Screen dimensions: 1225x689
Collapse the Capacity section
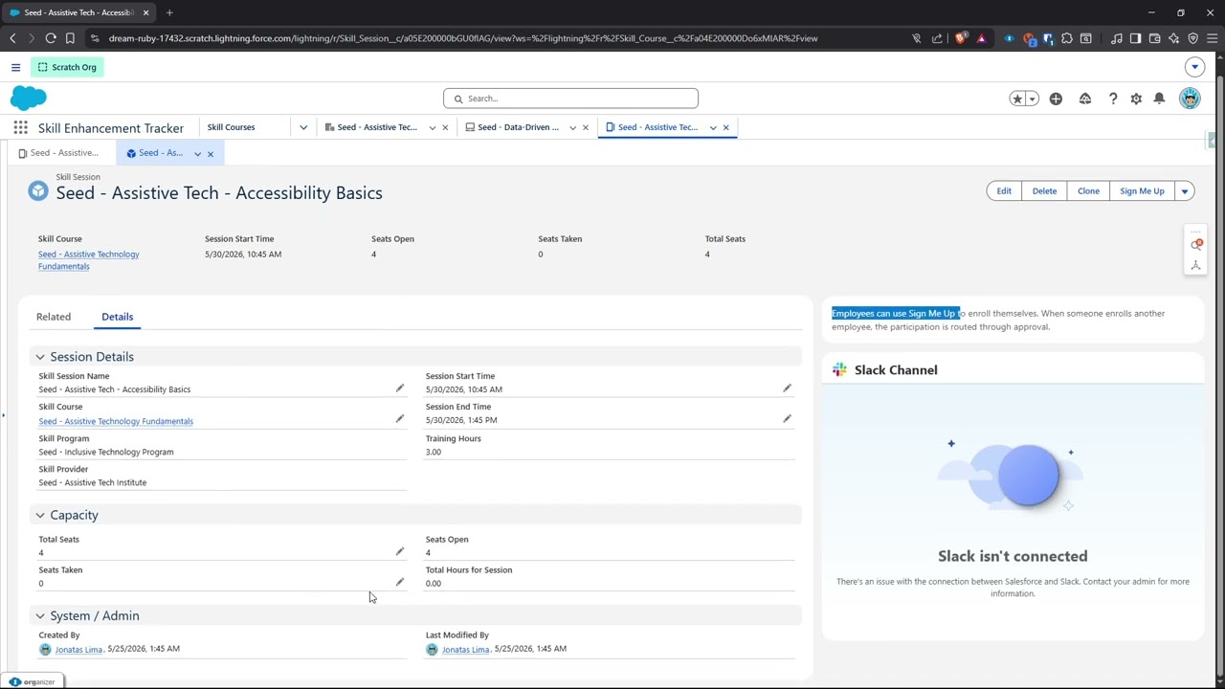(40, 516)
